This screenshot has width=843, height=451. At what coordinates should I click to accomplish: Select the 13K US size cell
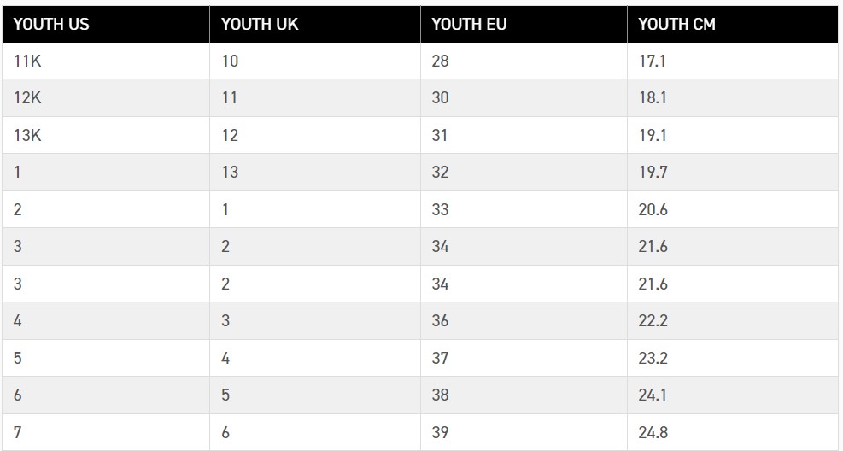click(106, 135)
